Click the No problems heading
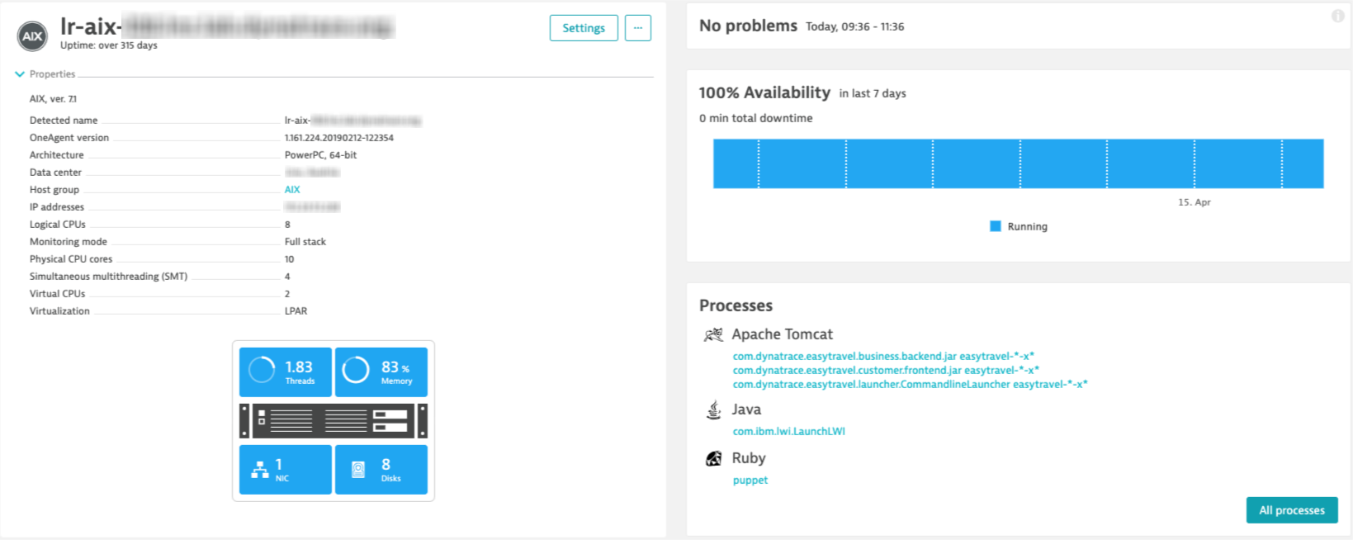The height and width of the screenshot is (540, 1353). point(748,26)
